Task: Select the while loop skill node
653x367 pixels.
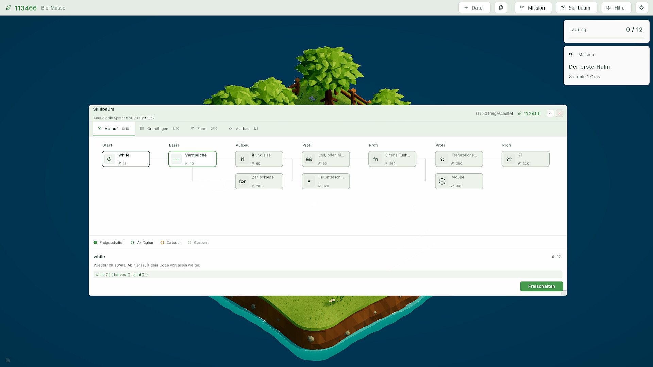Action: click(x=126, y=159)
